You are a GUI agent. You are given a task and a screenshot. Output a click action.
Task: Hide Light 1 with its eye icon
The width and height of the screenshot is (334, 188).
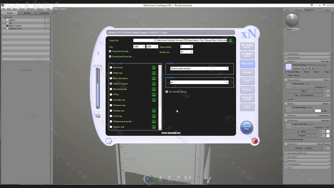[x=48, y=20]
